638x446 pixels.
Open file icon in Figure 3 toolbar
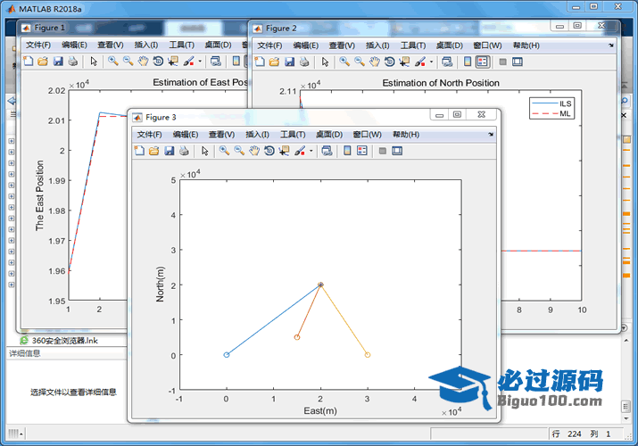point(153,151)
